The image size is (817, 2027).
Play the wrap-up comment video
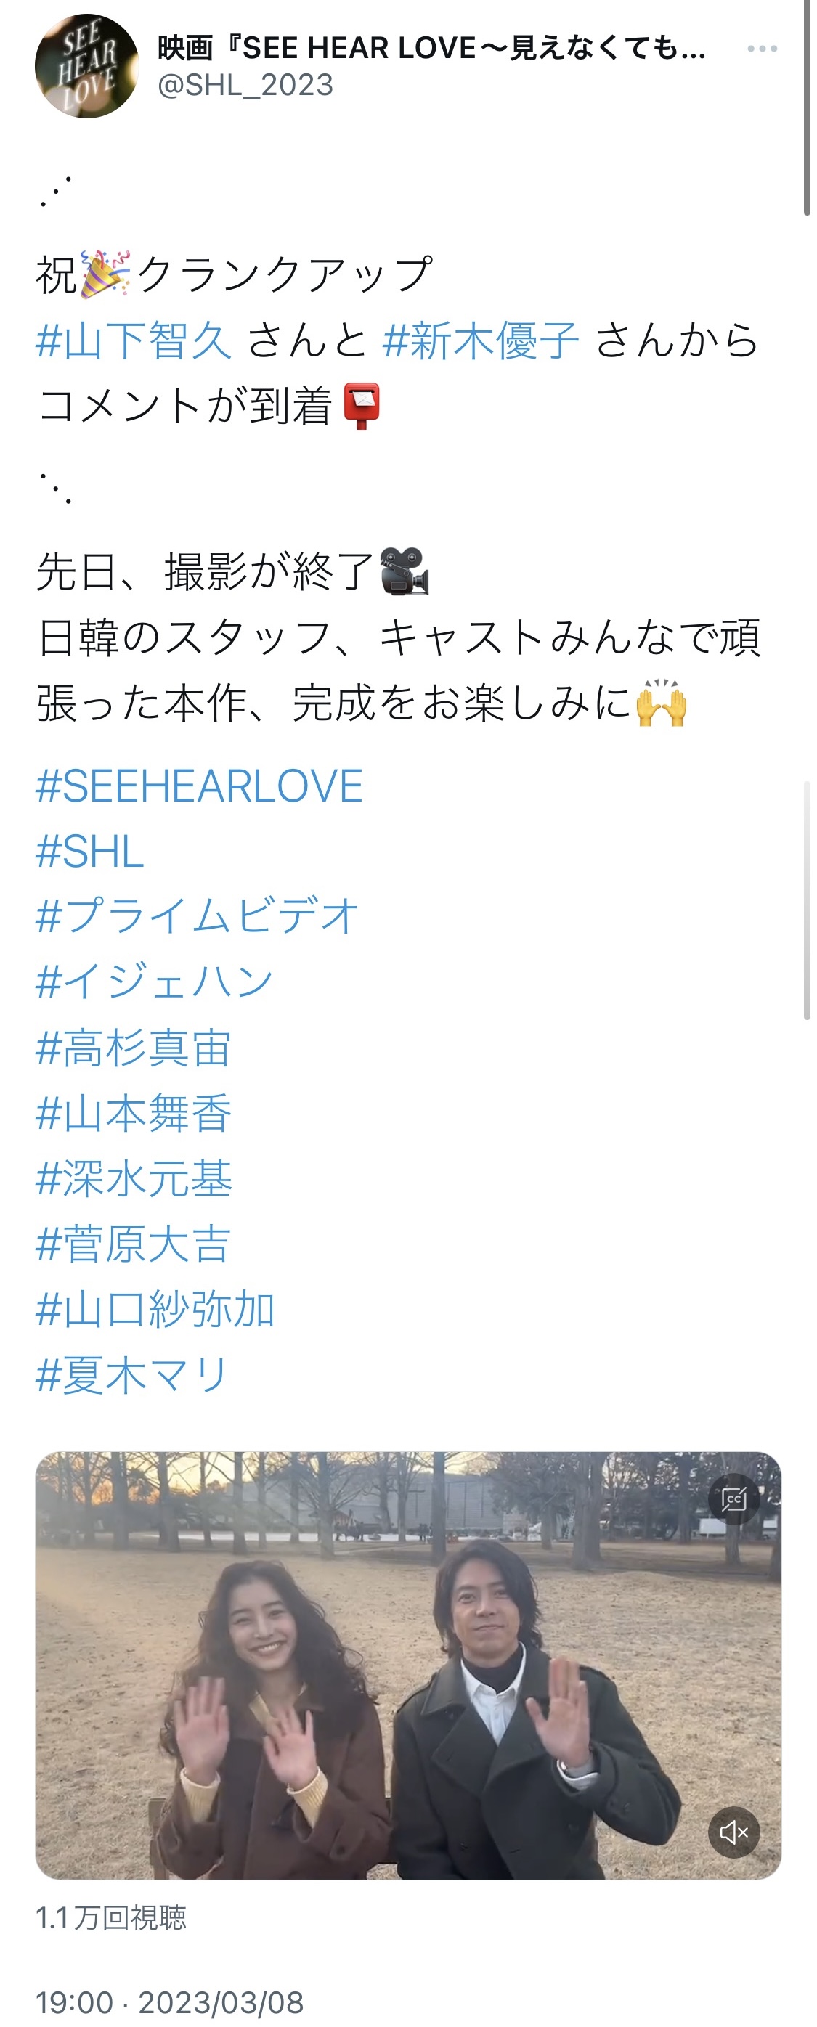(407, 1665)
